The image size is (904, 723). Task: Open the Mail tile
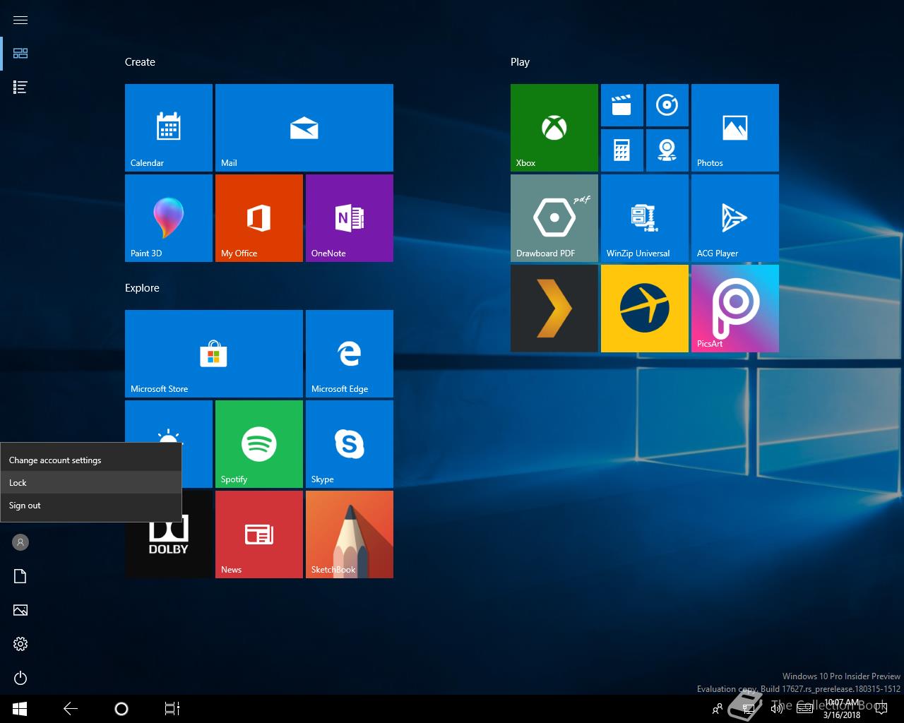[x=304, y=128]
